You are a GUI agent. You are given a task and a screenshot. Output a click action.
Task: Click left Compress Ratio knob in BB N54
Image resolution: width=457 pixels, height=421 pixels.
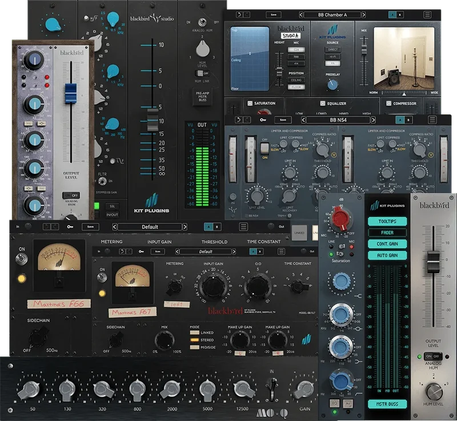[323, 149]
